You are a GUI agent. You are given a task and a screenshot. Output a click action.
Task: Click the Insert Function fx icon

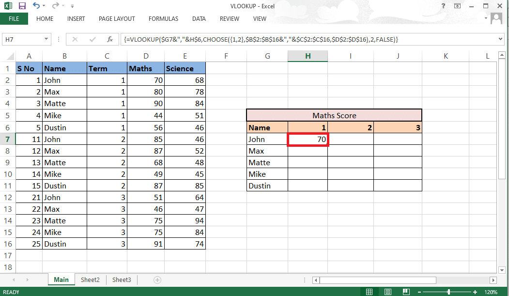point(110,39)
